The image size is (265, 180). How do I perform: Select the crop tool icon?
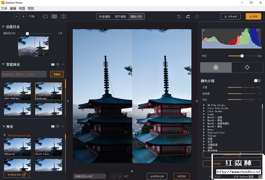[63, 16]
